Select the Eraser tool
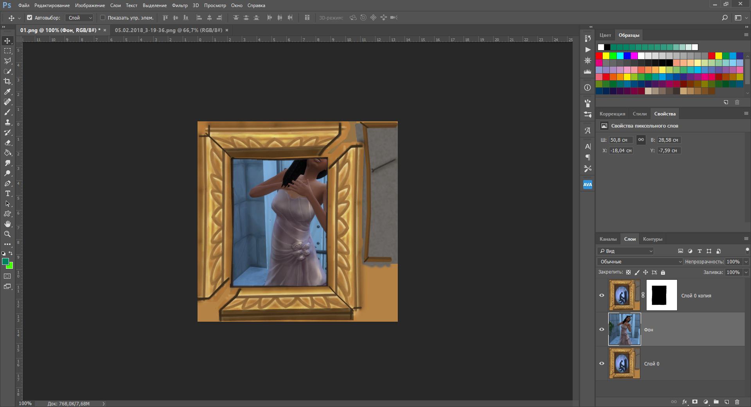The width and height of the screenshot is (751, 407). [7, 143]
